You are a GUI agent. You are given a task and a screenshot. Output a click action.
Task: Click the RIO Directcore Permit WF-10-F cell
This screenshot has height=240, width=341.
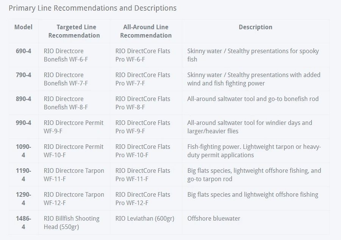coord(74,151)
